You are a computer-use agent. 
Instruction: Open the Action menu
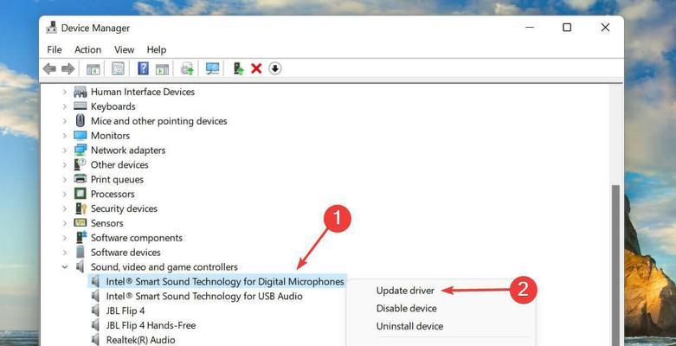pos(87,49)
